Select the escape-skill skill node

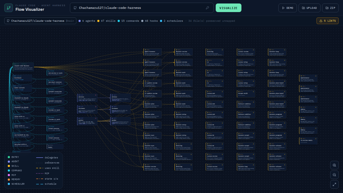(x=246, y=94)
